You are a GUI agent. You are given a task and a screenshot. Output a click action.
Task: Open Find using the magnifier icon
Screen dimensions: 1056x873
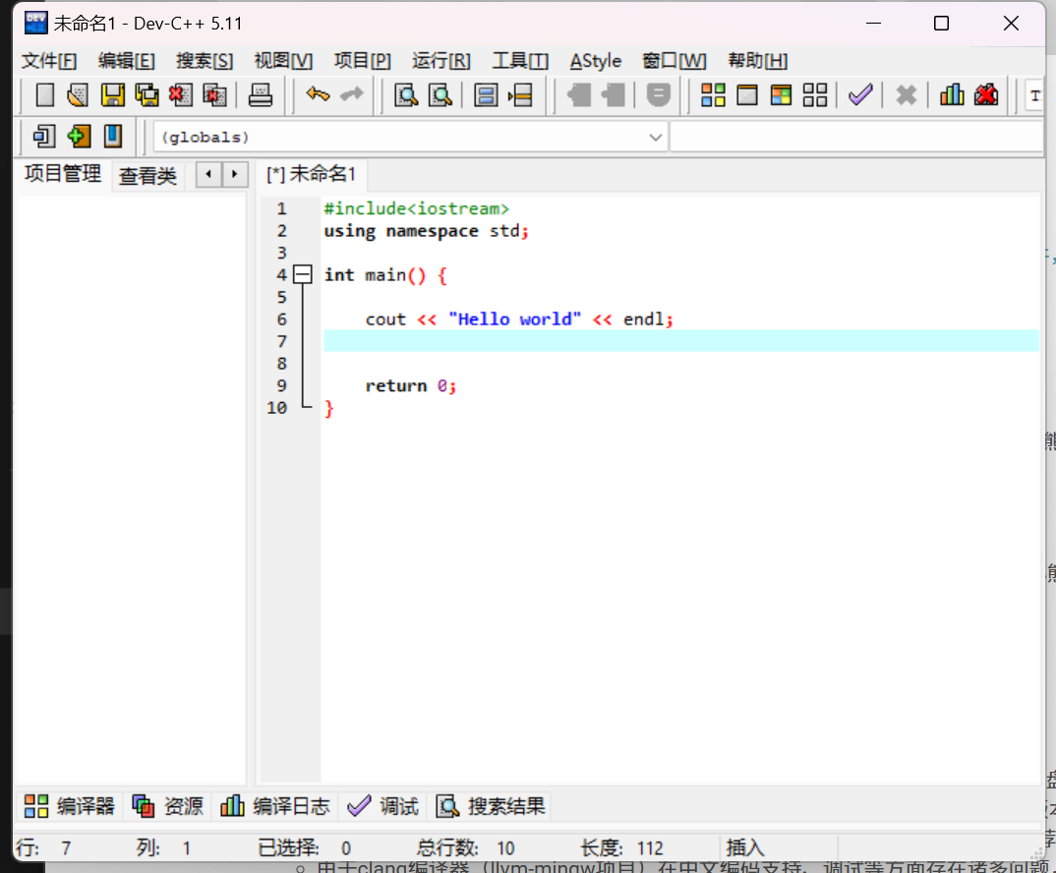pos(406,95)
